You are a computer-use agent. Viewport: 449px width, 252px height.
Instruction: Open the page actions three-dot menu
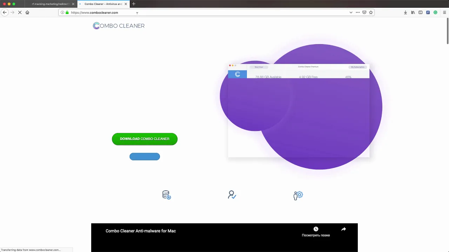pyautogui.click(x=358, y=12)
